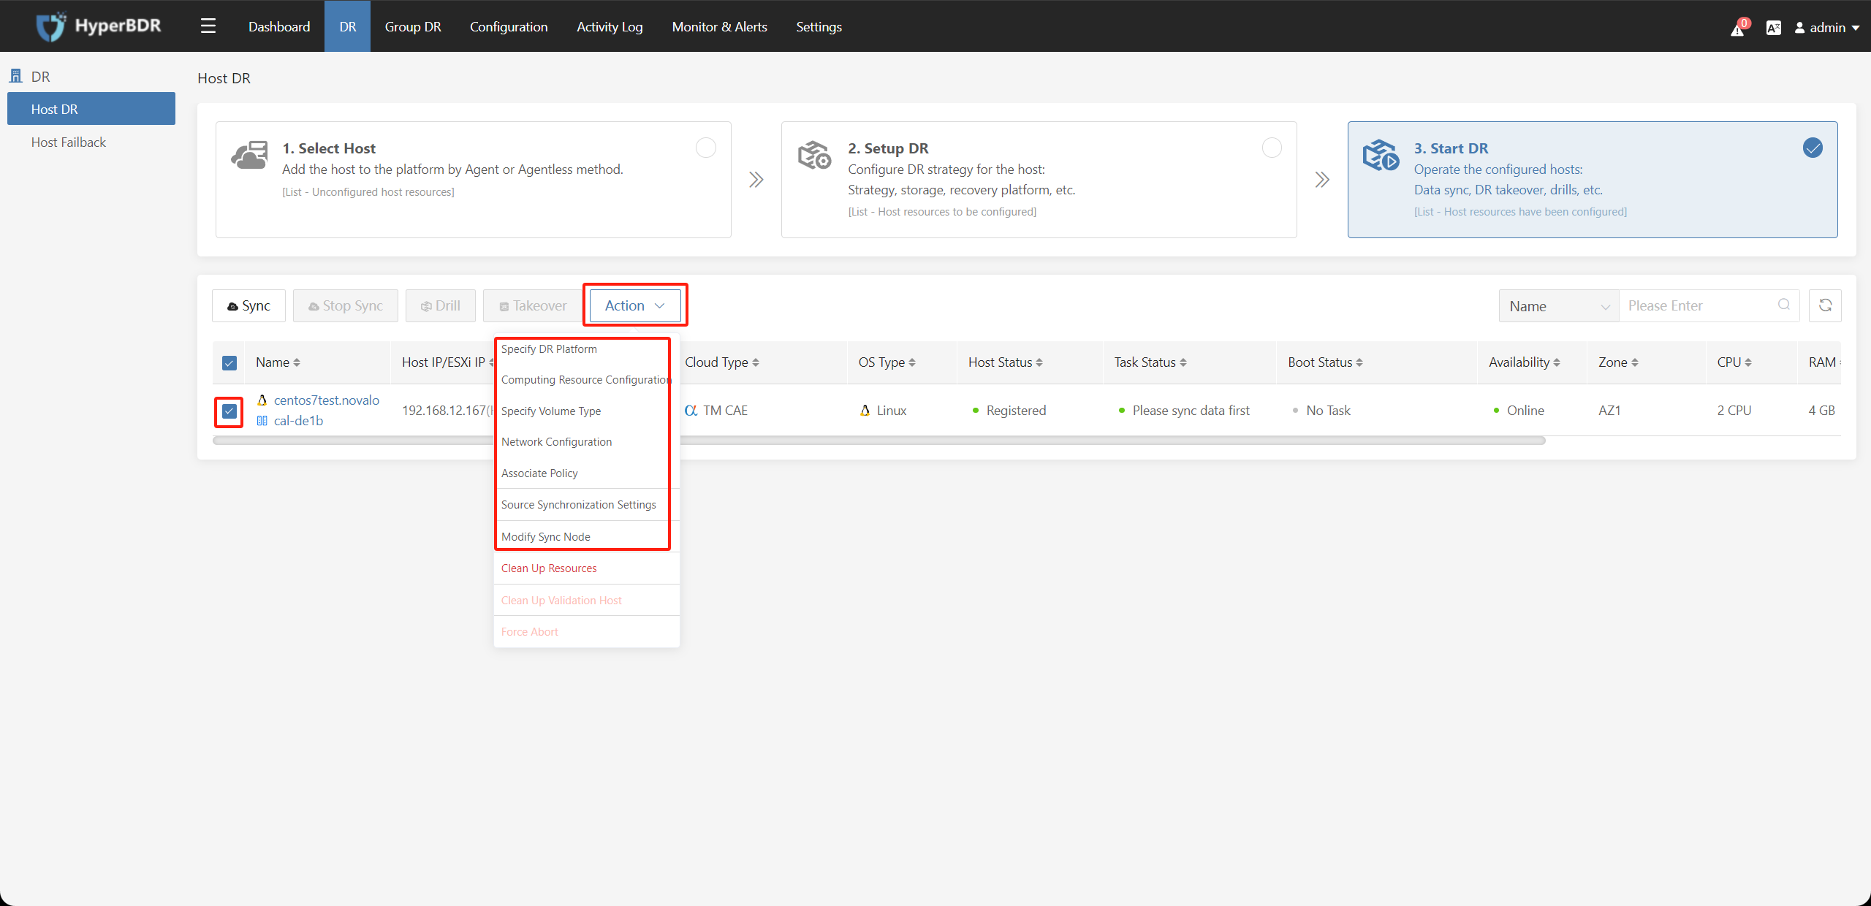Expand the admin user dropdown
This screenshot has width=1871, height=906.
[1826, 24]
